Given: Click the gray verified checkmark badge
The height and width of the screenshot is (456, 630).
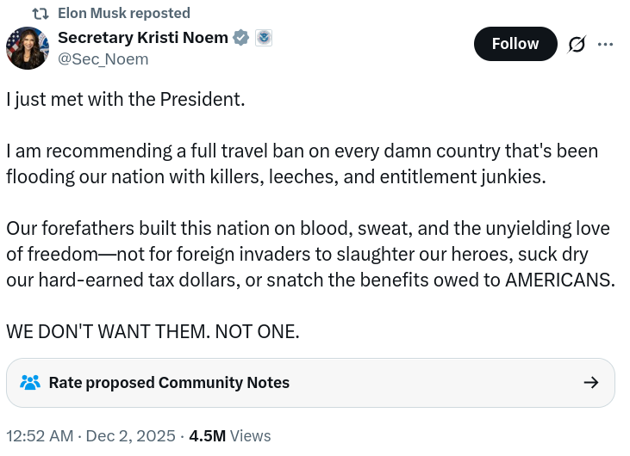Looking at the screenshot, I should coord(242,38).
